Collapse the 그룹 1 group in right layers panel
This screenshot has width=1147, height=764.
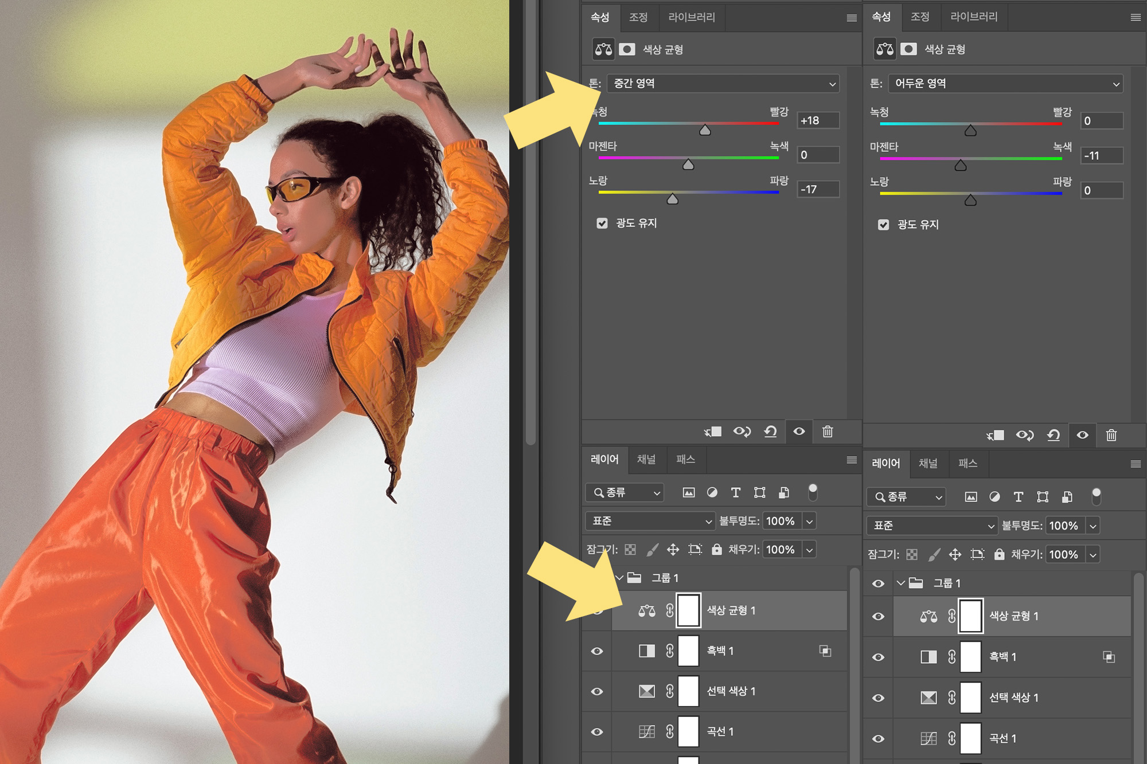[x=901, y=583]
